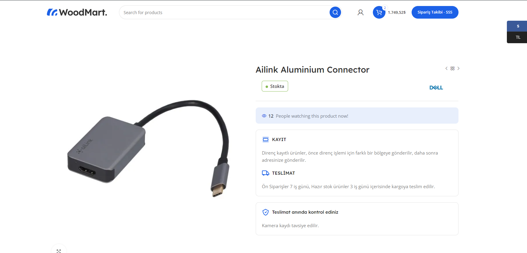527x253 pixels.
Task: Click the Ailink connector product image
Action: (148, 149)
